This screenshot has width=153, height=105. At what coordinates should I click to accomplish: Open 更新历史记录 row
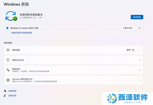click(x=73, y=60)
